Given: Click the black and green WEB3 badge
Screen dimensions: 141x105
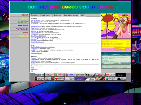Looking at the screenshot, I should [x=121, y=75].
